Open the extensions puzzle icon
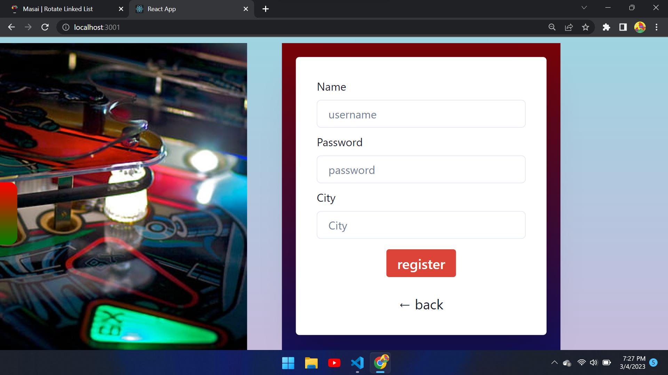The width and height of the screenshot is (668, 375). click(606, 27)
